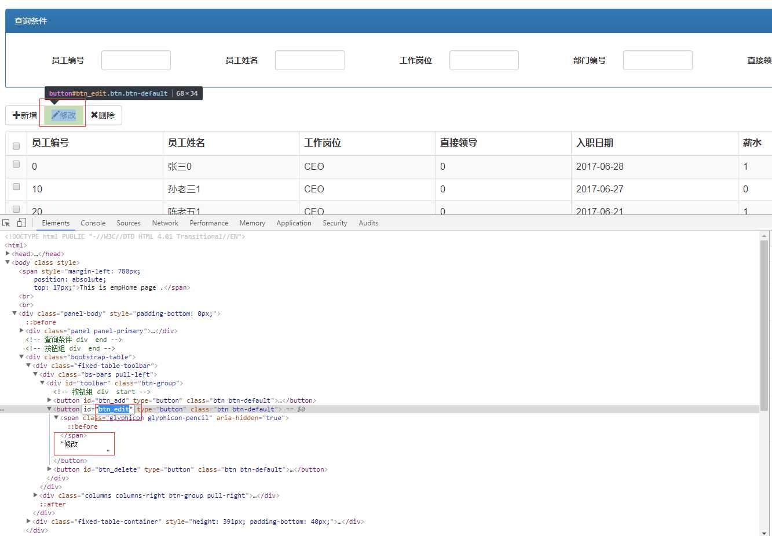Image resolution: width=772 pixels, height=536 pixels.
Task: Collapse the span glyphicon-pencil node
Action: (56, 418)
